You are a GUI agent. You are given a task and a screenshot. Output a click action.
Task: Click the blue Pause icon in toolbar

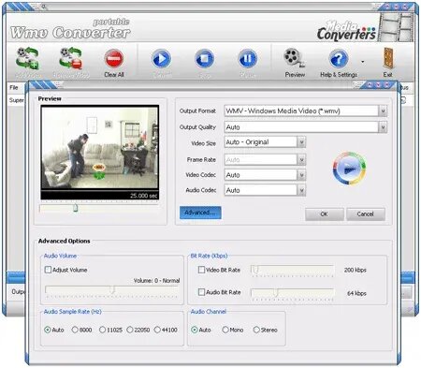[x=248, y=59]
